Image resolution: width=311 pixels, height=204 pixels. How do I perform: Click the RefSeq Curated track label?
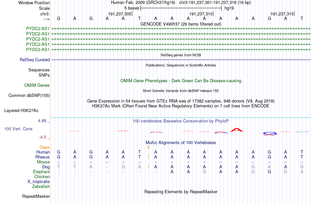click(x=35, y=60)
